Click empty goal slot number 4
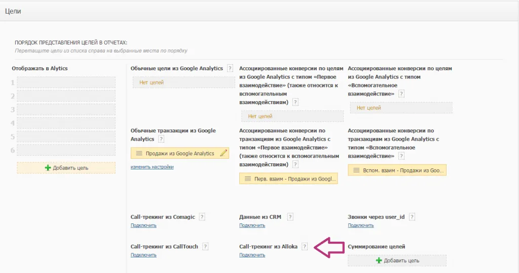The height and width of the screenshot is (273, 519). coord(66,123)
